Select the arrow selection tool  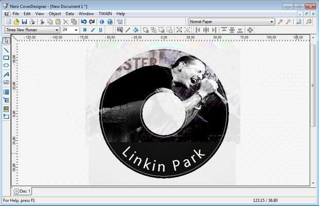[6, 41]
